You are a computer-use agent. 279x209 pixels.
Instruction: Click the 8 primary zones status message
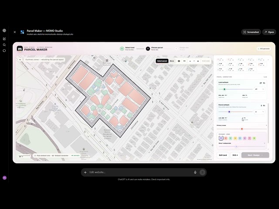(44, 60)
